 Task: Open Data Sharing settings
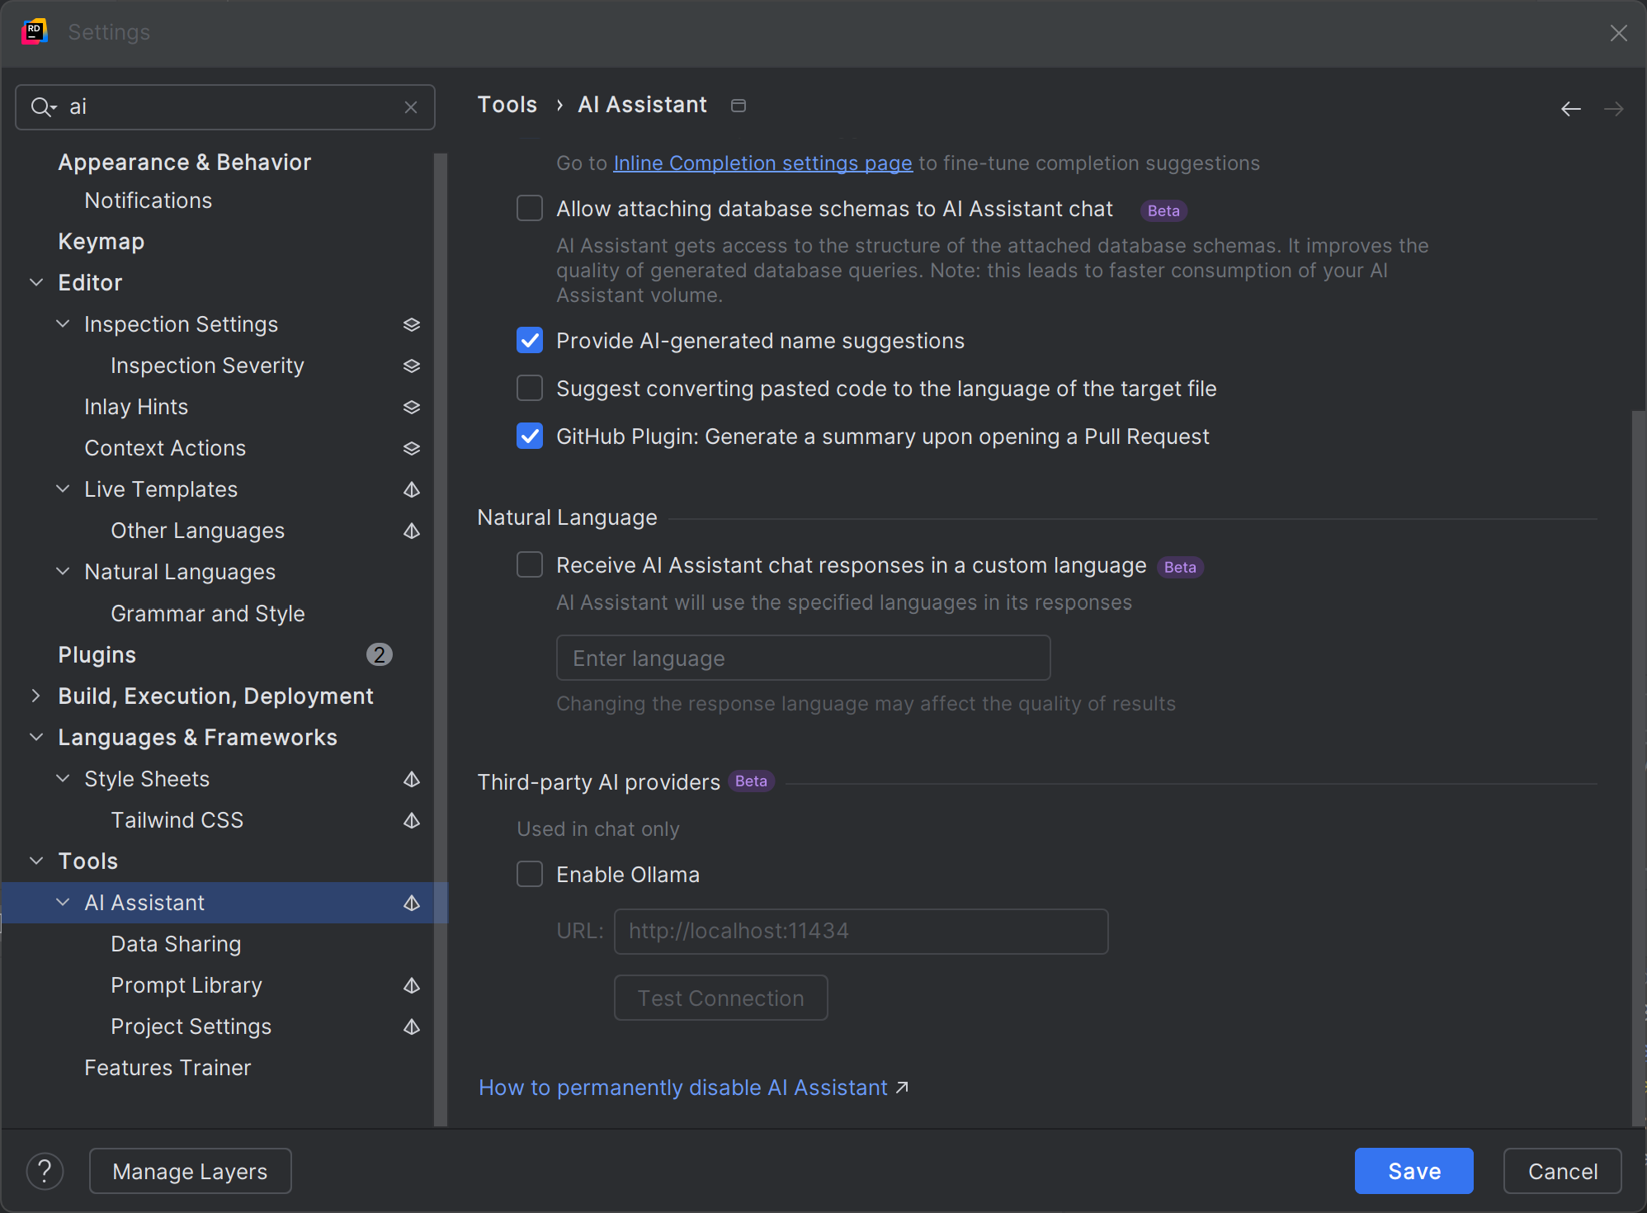click(x=177, y=944)
